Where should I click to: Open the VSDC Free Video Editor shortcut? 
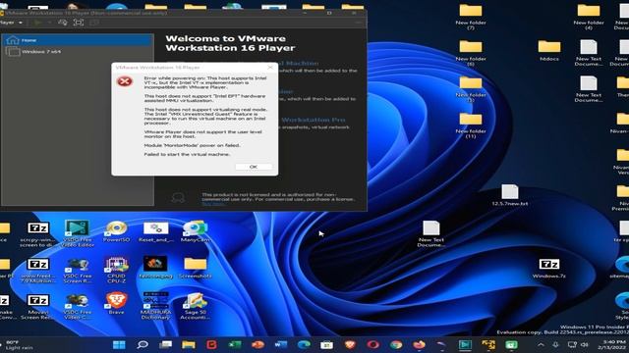[x=77, y=234]
